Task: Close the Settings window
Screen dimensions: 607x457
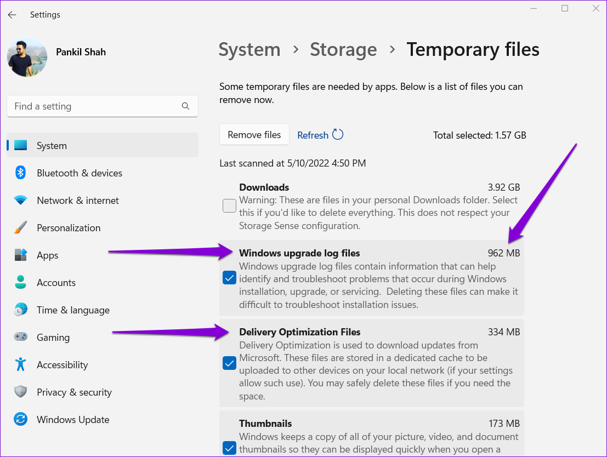Action: [596, 8]
